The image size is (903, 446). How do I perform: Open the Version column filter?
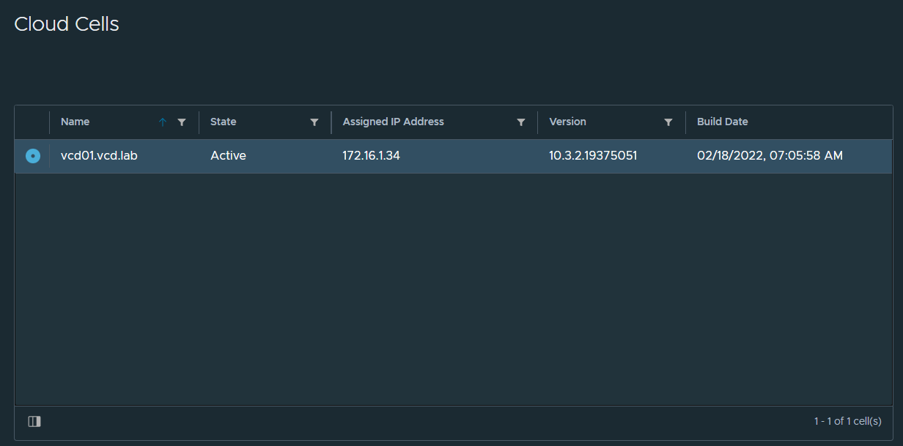tap(668, 122)
